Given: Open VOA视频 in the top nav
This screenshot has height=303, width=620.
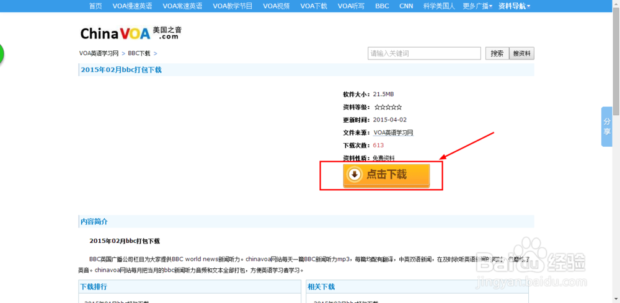Looking at the screenshot, I should pyautogui.click(x=276, y=6).
